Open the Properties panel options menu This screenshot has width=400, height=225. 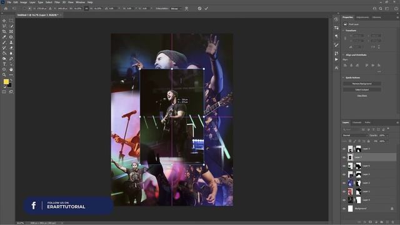pos(397,17)
